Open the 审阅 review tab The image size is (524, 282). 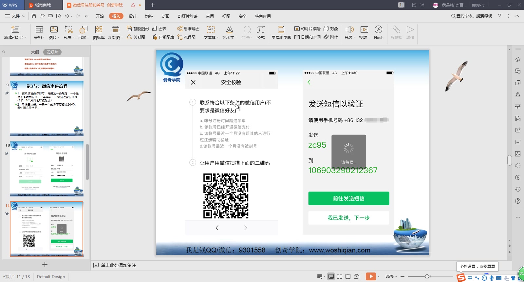[x=210, y=16]
